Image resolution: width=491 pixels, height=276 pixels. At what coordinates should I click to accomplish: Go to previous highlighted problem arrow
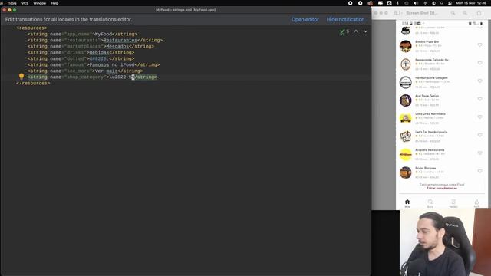[356, 31]
